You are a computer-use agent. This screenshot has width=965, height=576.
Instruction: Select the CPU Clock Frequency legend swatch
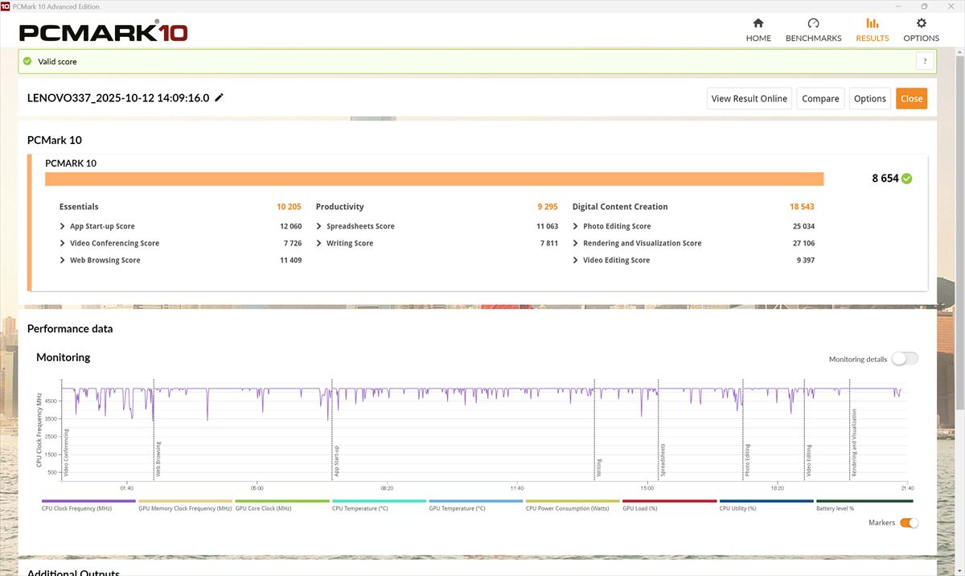88,500
